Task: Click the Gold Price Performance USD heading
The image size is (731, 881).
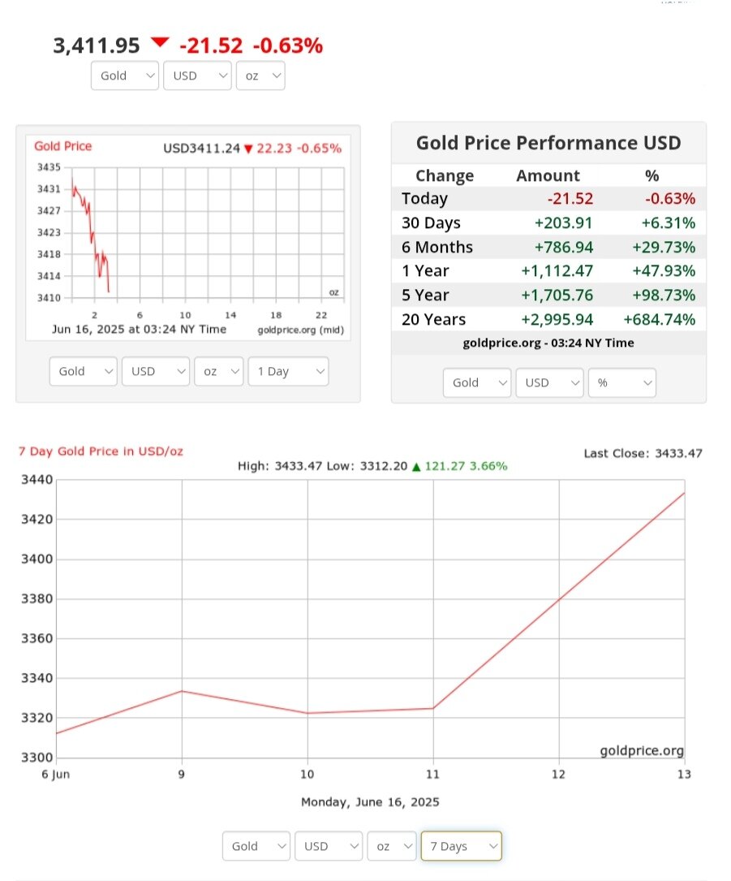Action: pos(548,144)
